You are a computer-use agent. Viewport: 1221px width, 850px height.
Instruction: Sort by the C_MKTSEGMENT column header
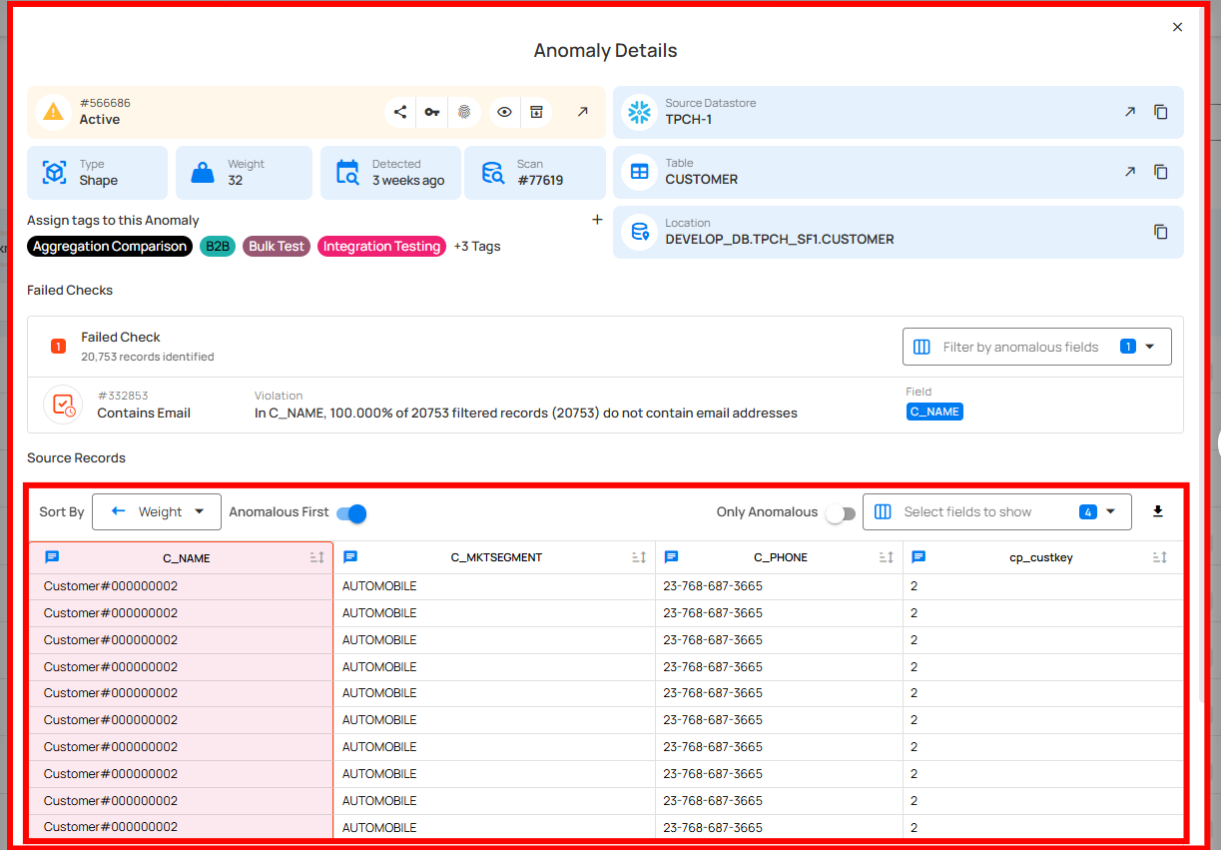pyautogui.click(x=496, y=557)
